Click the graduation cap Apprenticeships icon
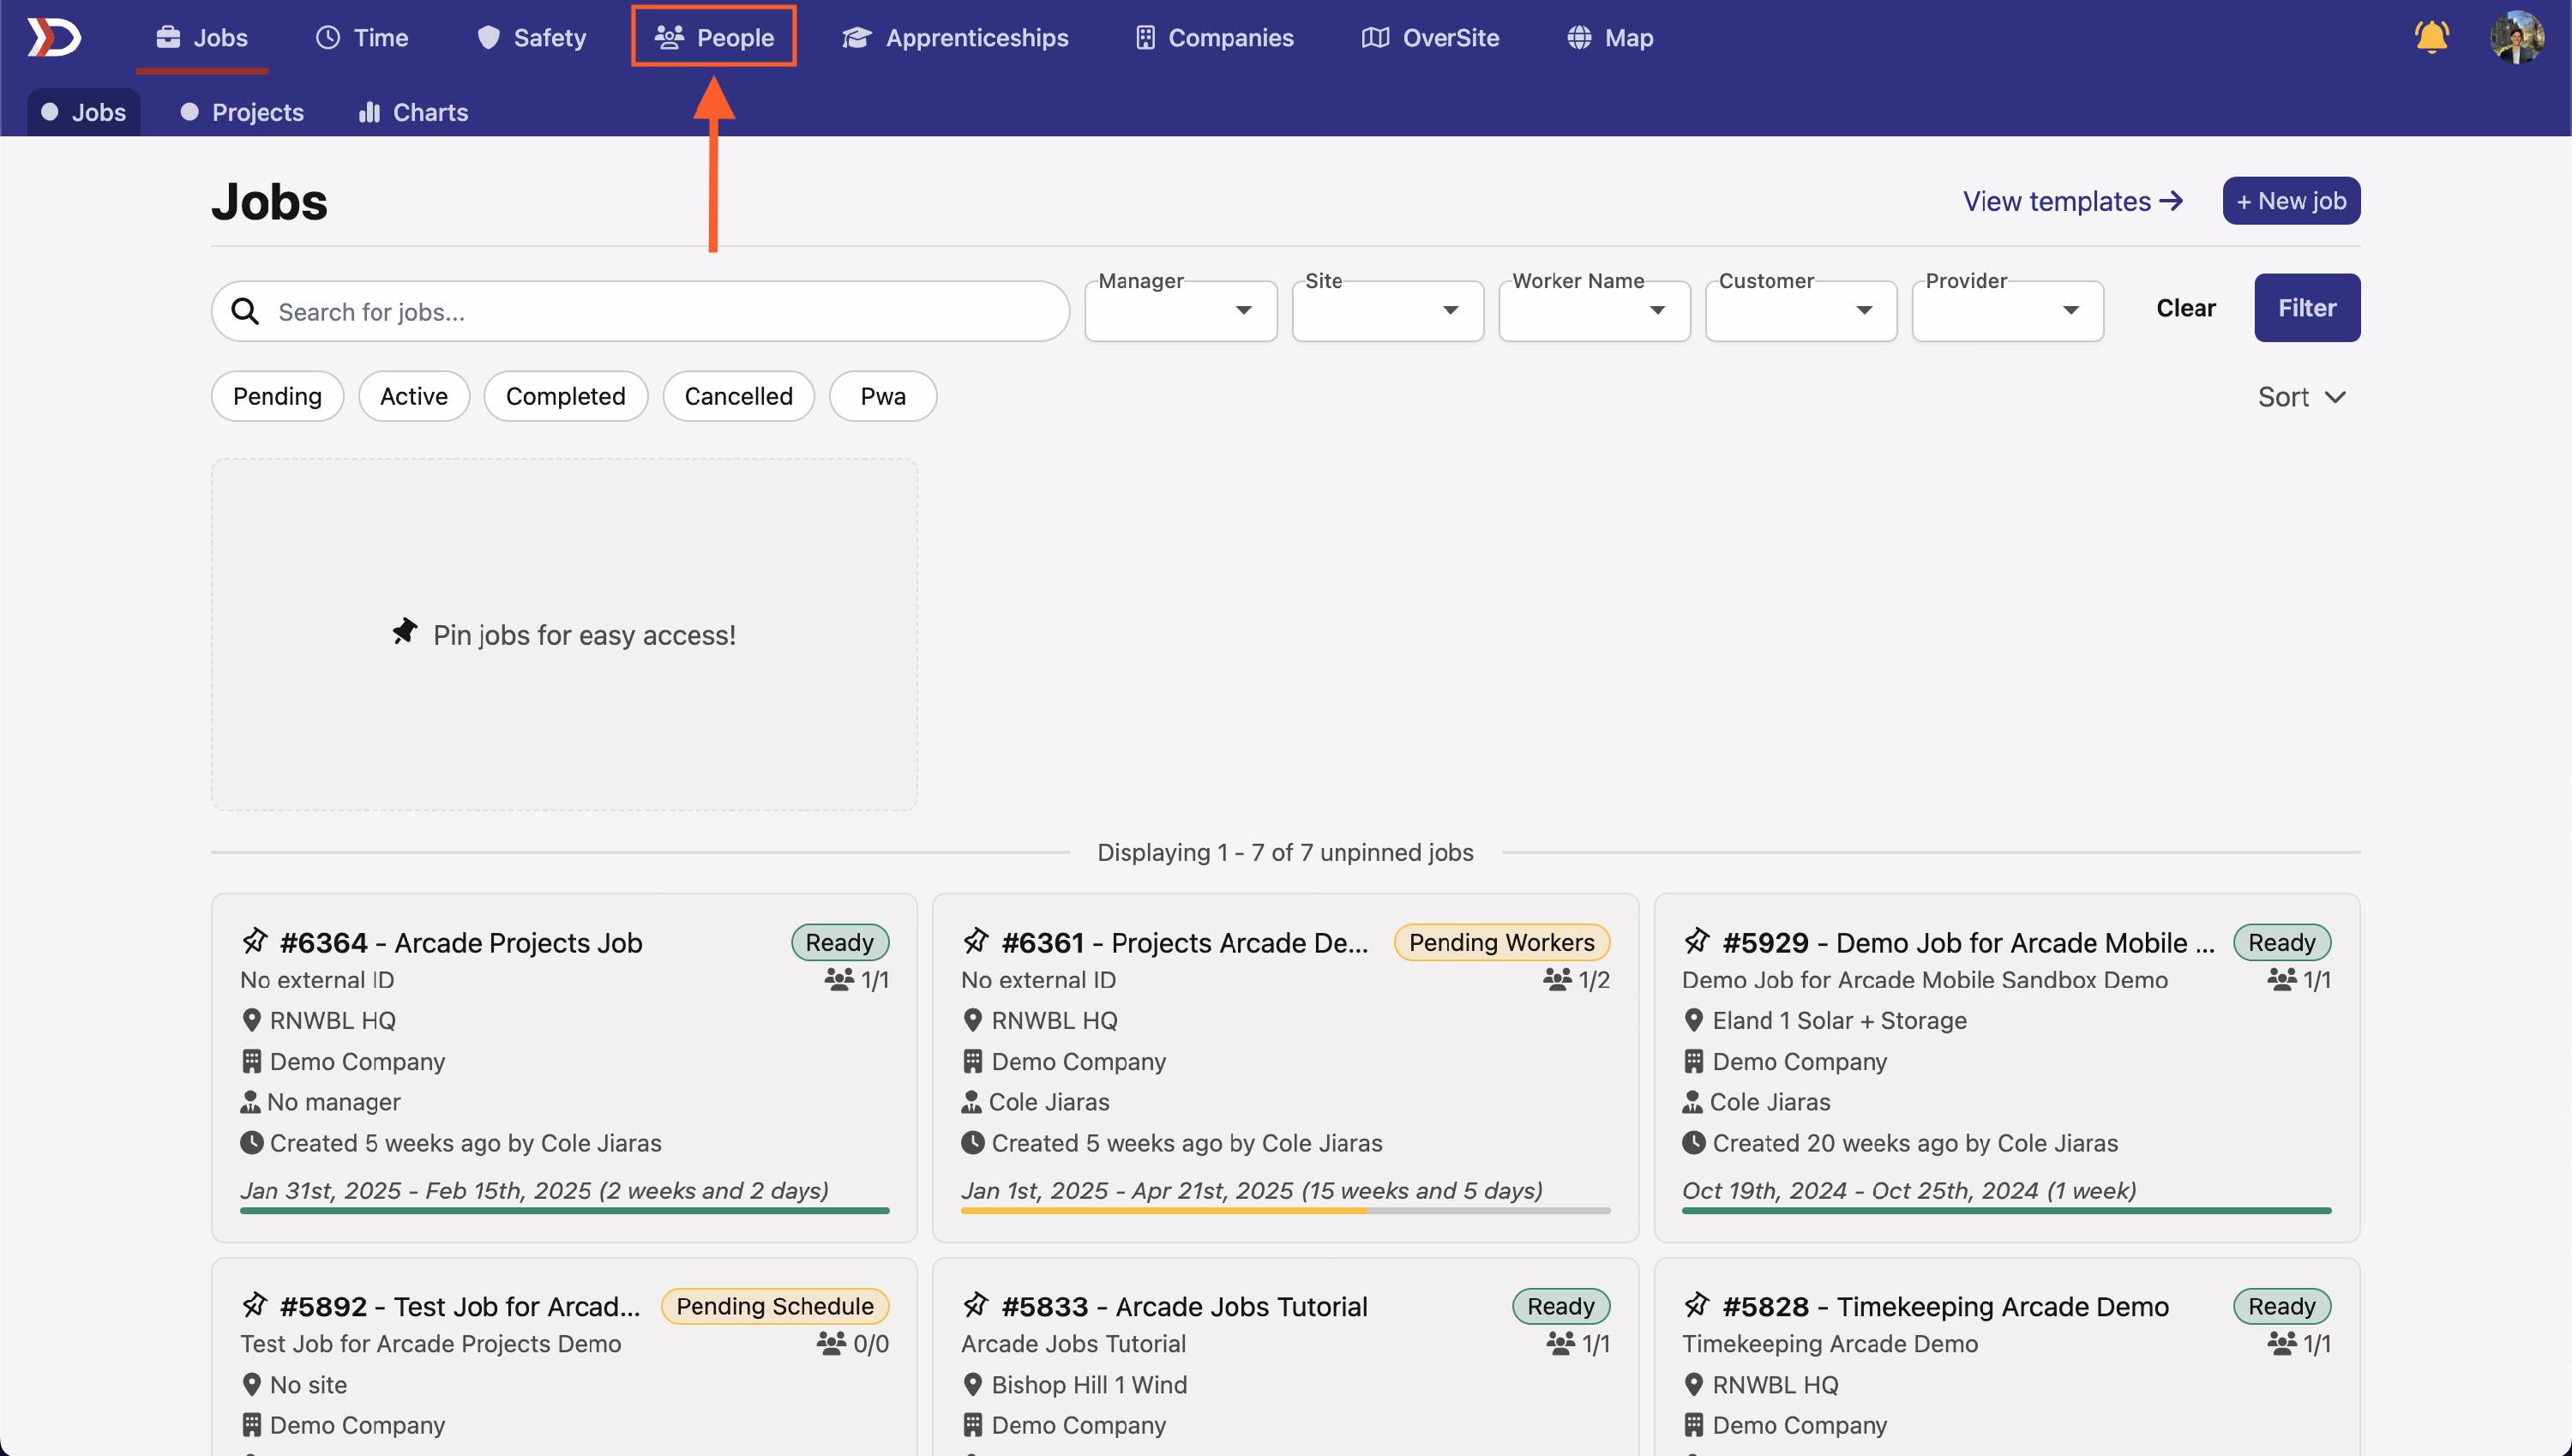This screenshot has height=1456, width=2572. pyautogui.click(x=856, y=37)
